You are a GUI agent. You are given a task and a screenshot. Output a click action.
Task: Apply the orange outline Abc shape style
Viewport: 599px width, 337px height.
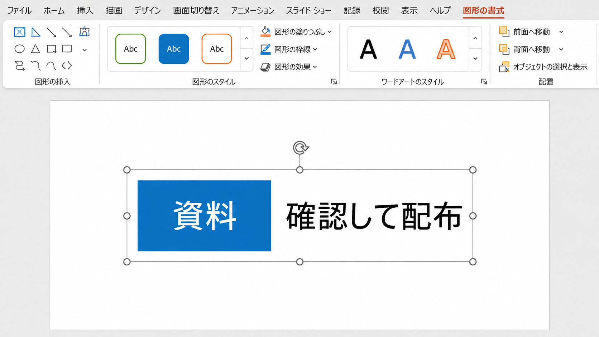(x=217, y=49)
